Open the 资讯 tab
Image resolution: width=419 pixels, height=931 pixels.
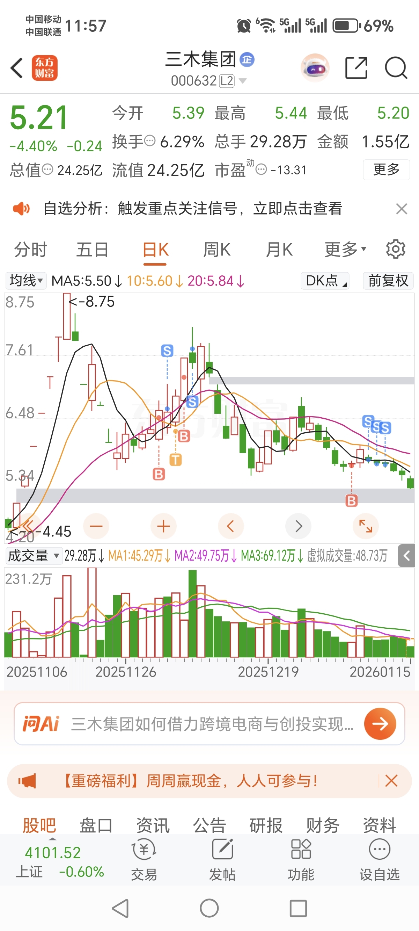(x=153, y=825)
